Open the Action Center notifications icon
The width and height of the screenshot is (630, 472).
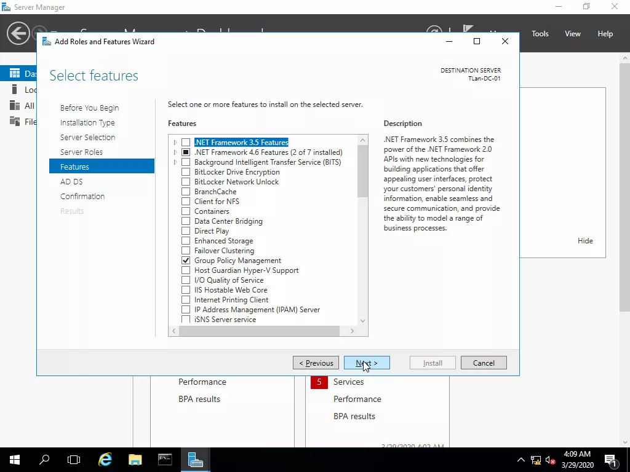pos(610,460)
